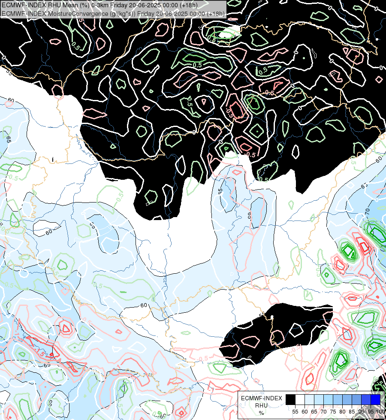Click the MoistureConvergence title line
The width and height of the screenshot is (386, 420).
coord(113,13)
